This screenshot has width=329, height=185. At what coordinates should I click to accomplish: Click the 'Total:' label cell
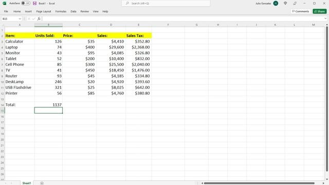(x=20, y=105)
